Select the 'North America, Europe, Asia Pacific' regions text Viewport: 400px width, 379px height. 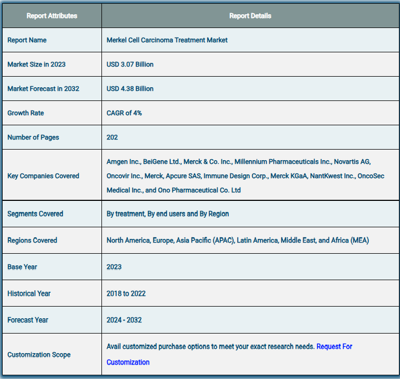point(238,240)
